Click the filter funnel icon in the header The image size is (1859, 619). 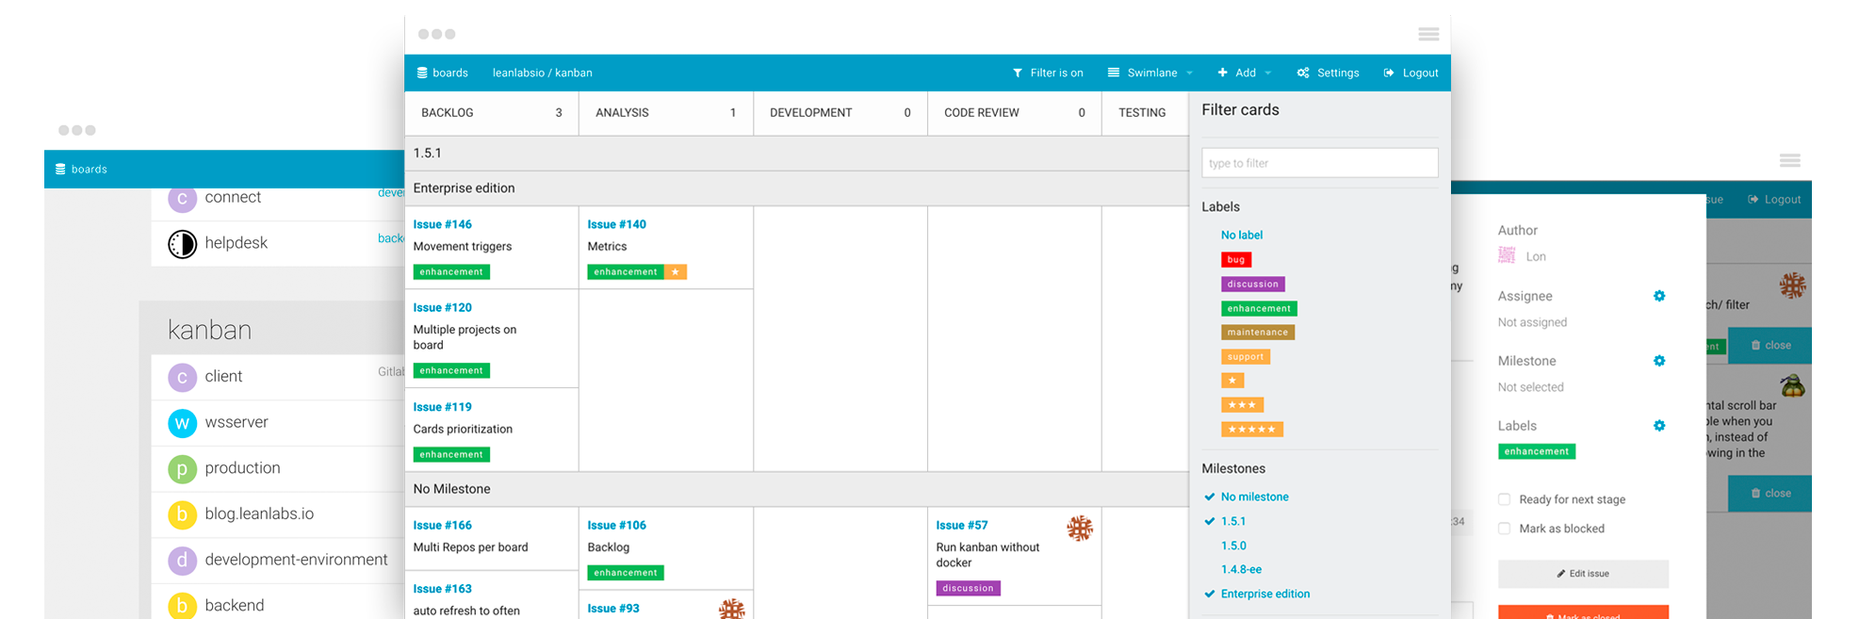(1018, 73)
